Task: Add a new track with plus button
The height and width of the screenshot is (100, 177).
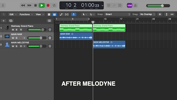Action: [4, 21]
